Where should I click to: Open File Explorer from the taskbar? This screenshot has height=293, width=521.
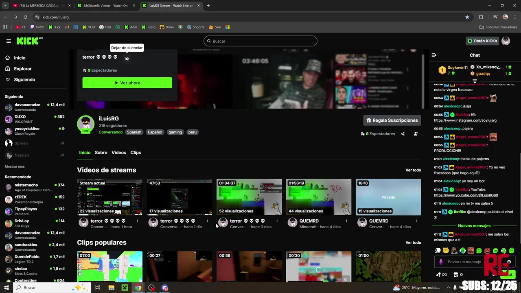coord(112,288)
